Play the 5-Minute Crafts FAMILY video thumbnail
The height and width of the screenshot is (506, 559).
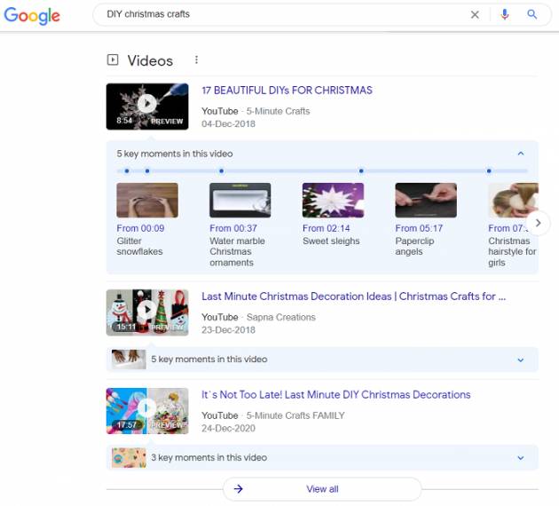point(147,411)
